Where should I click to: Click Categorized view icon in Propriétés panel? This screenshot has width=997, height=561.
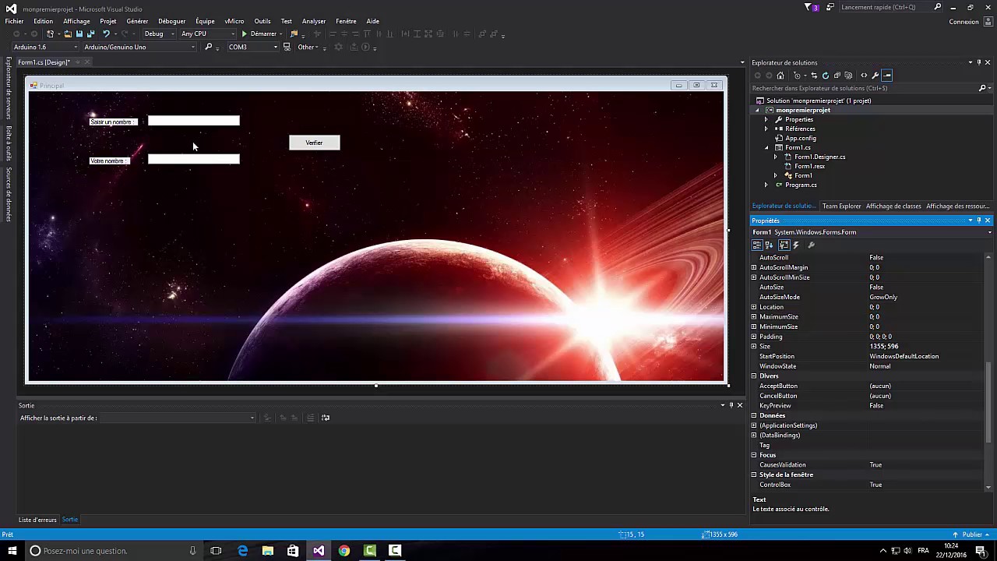pos(756,245)
